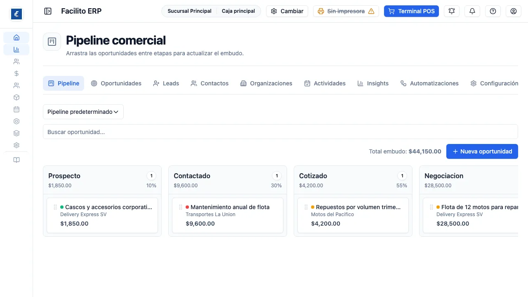Open the settings gear sidebar icon

click(x=16, y=145)
